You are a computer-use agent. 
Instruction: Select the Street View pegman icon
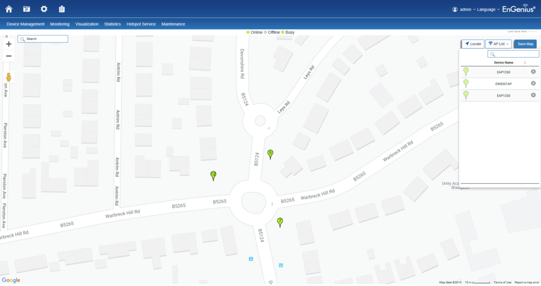pyautogui.click(x=8, y=76)
